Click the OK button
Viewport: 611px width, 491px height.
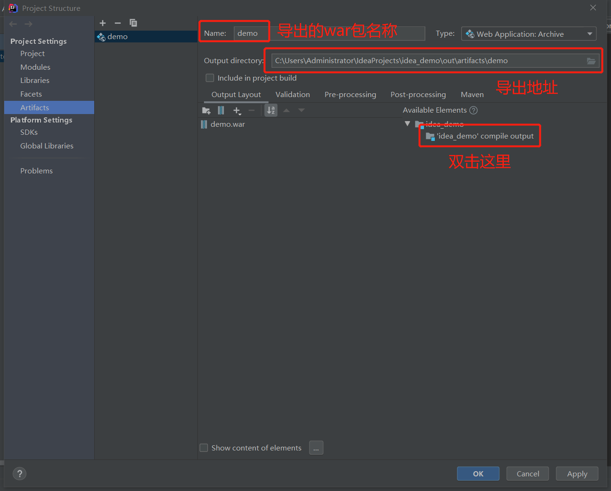click(x=478, y=474)
